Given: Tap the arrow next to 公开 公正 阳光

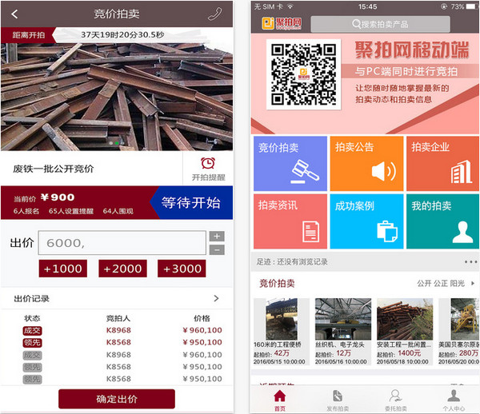Looking at the screenshot, I should [x=473, y=284].
